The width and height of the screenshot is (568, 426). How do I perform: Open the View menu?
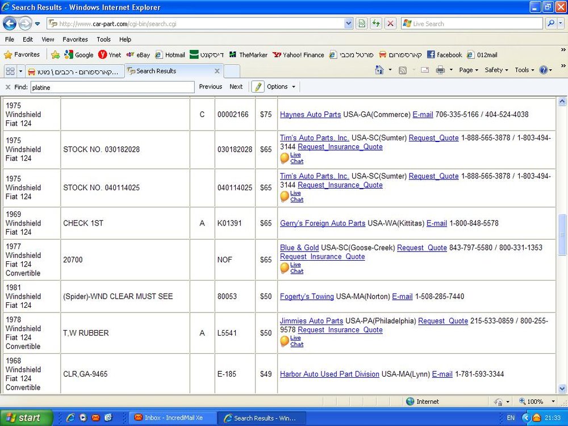pyautogui.click(x=48, y=40)
